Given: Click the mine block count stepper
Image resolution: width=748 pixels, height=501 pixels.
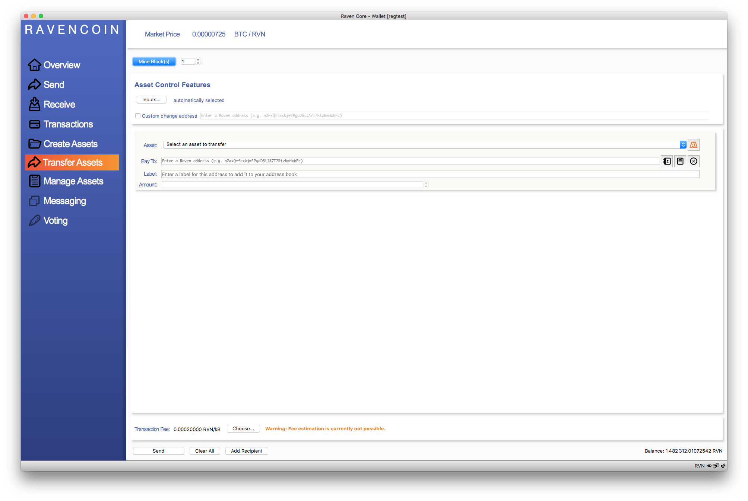Looking at the screenshot, I should click(198, 61).
